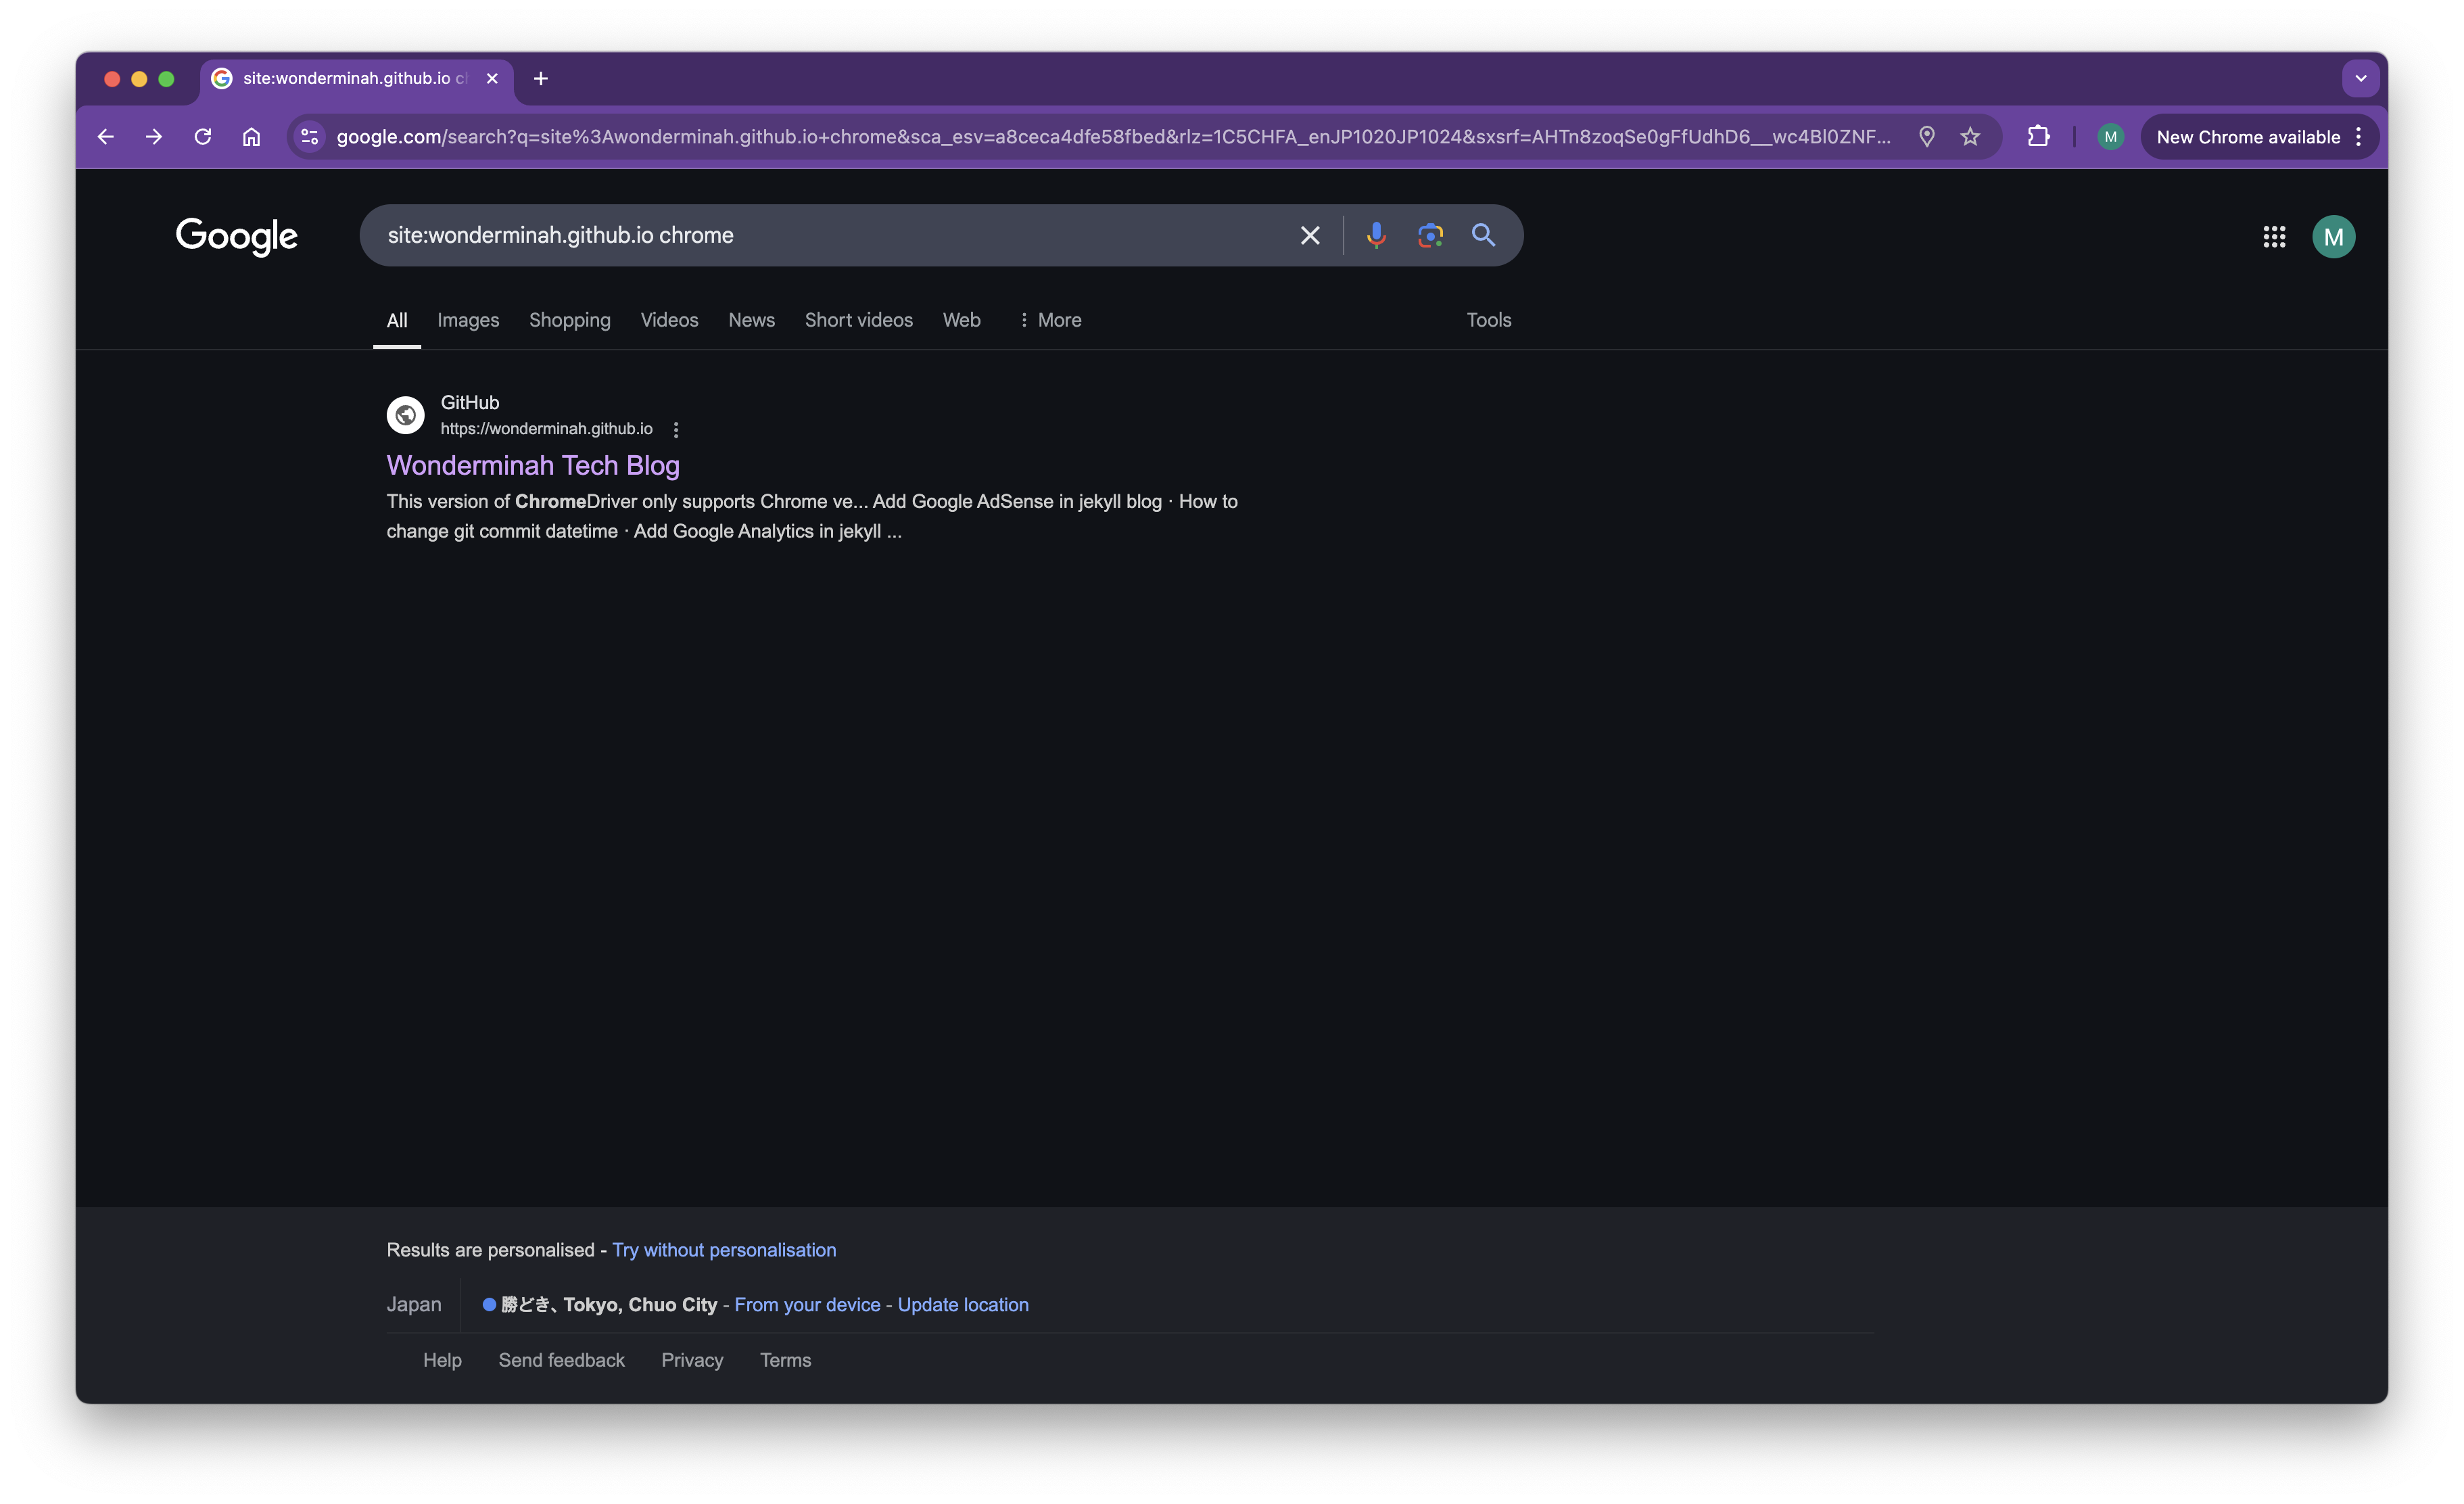
Task: Bookmark this page with the star icon
Action: (x=1970, y=137)
